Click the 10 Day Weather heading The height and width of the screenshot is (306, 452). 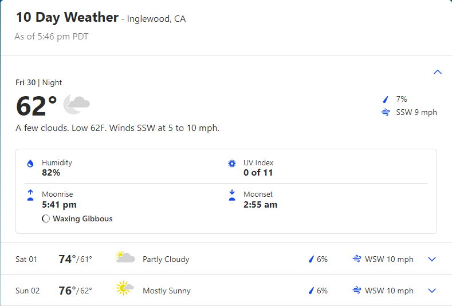pos(67,17)
